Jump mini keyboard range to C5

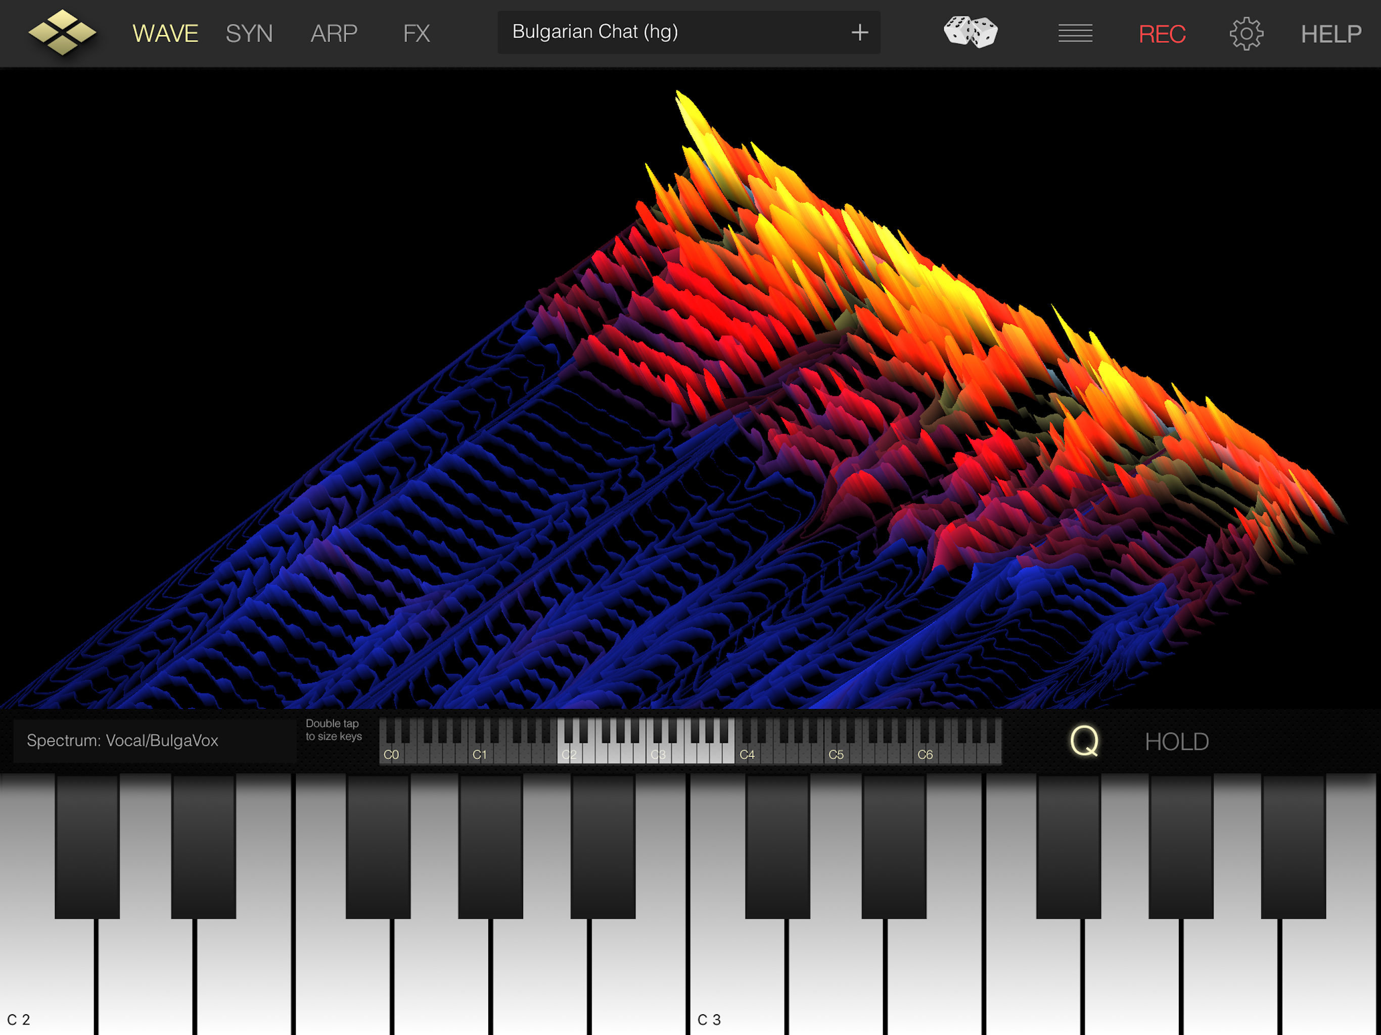pyautogui.click(x=832, y=754)
